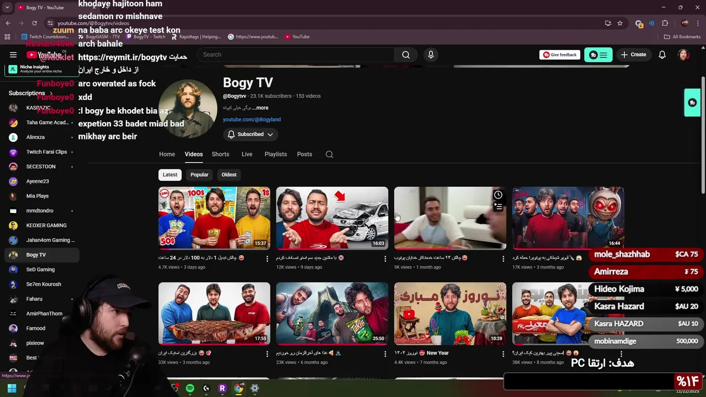Play the 10:28 New Year video thumbnail
Screen dimensions: 706x397
(x=450, y=313)
